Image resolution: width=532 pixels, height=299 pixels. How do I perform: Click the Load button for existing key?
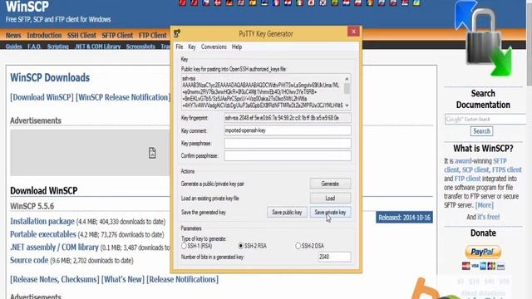330,198
